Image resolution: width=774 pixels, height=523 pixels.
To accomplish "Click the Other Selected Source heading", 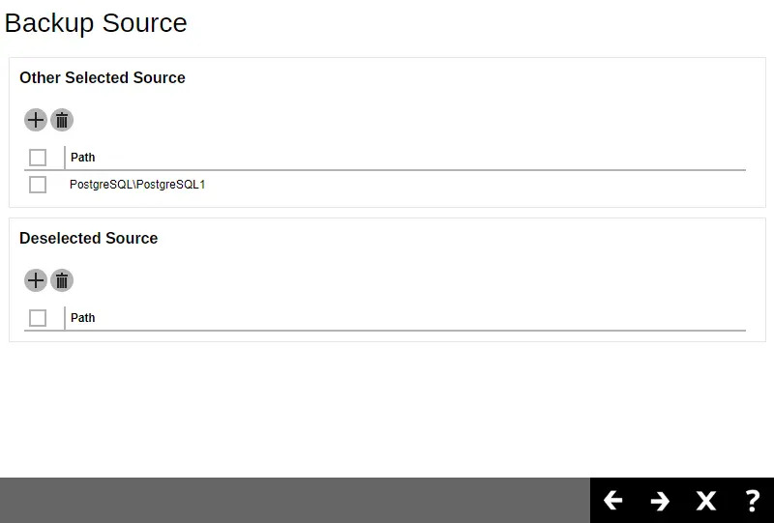I will [103, 78].
